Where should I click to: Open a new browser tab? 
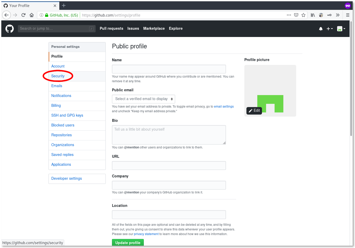[x=64, y=5]
